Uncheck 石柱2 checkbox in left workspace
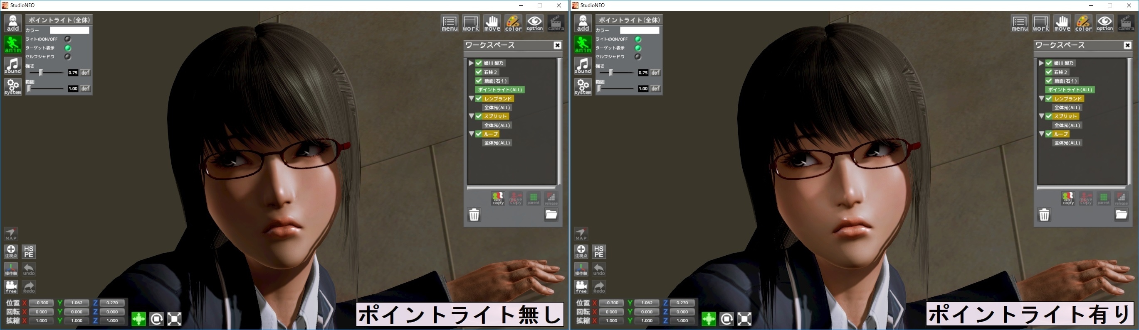Screen dimensions: 1139x330 click(478, 72)
